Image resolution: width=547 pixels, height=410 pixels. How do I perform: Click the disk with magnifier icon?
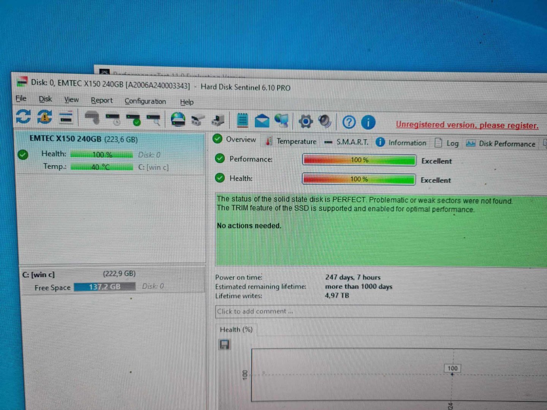click(154, 120)
